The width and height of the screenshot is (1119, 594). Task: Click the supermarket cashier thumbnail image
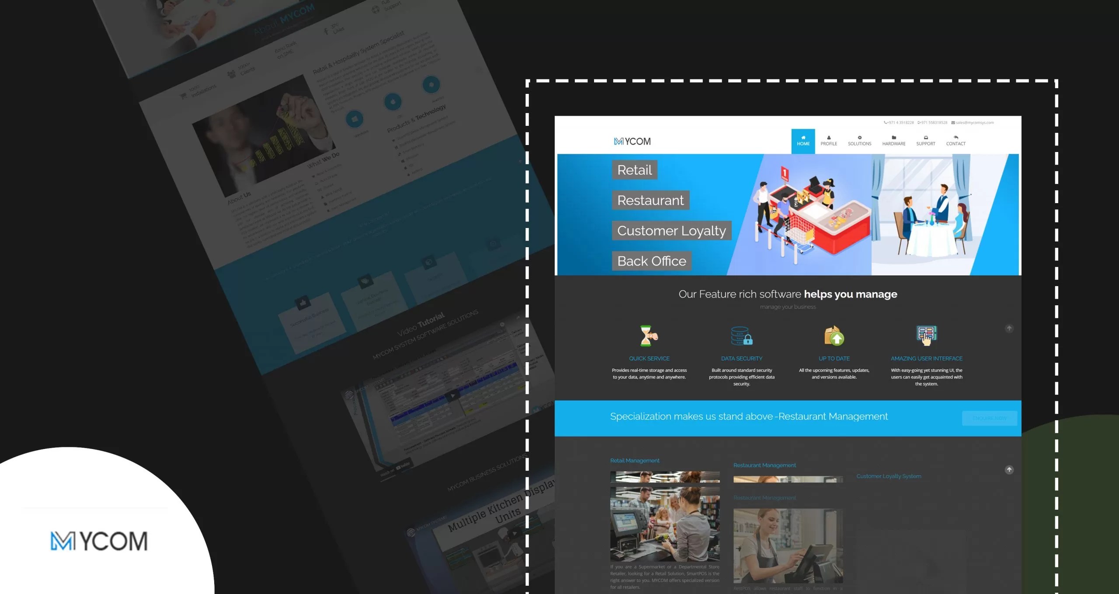coord(664,524)
